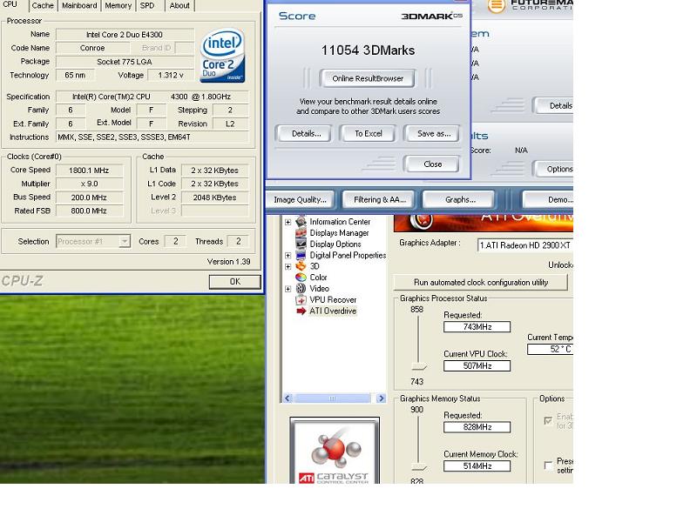
Task: Expand the Digital Panel Properties node
Action: coord(288,255)
